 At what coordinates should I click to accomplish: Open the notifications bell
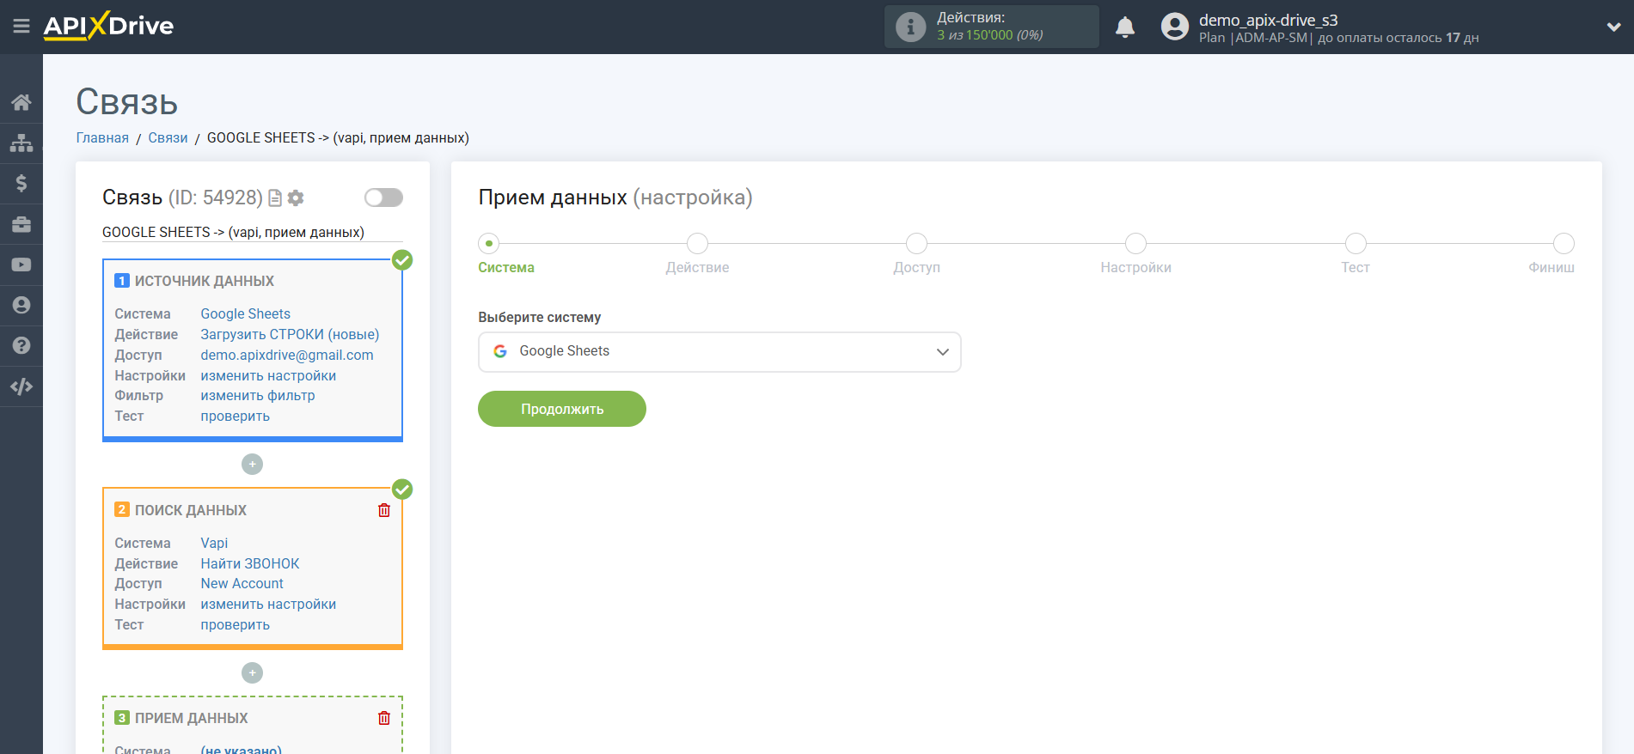1125,27
